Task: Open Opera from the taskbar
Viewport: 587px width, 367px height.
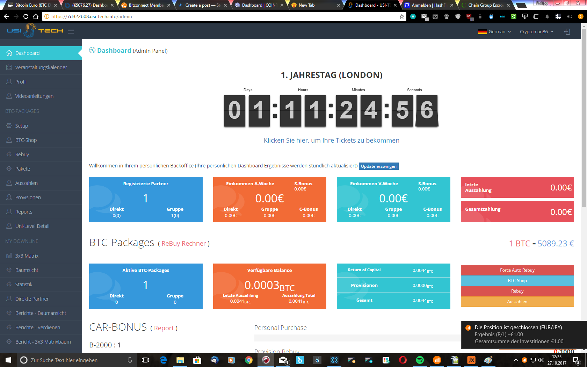Action: (x=403, y=360)
